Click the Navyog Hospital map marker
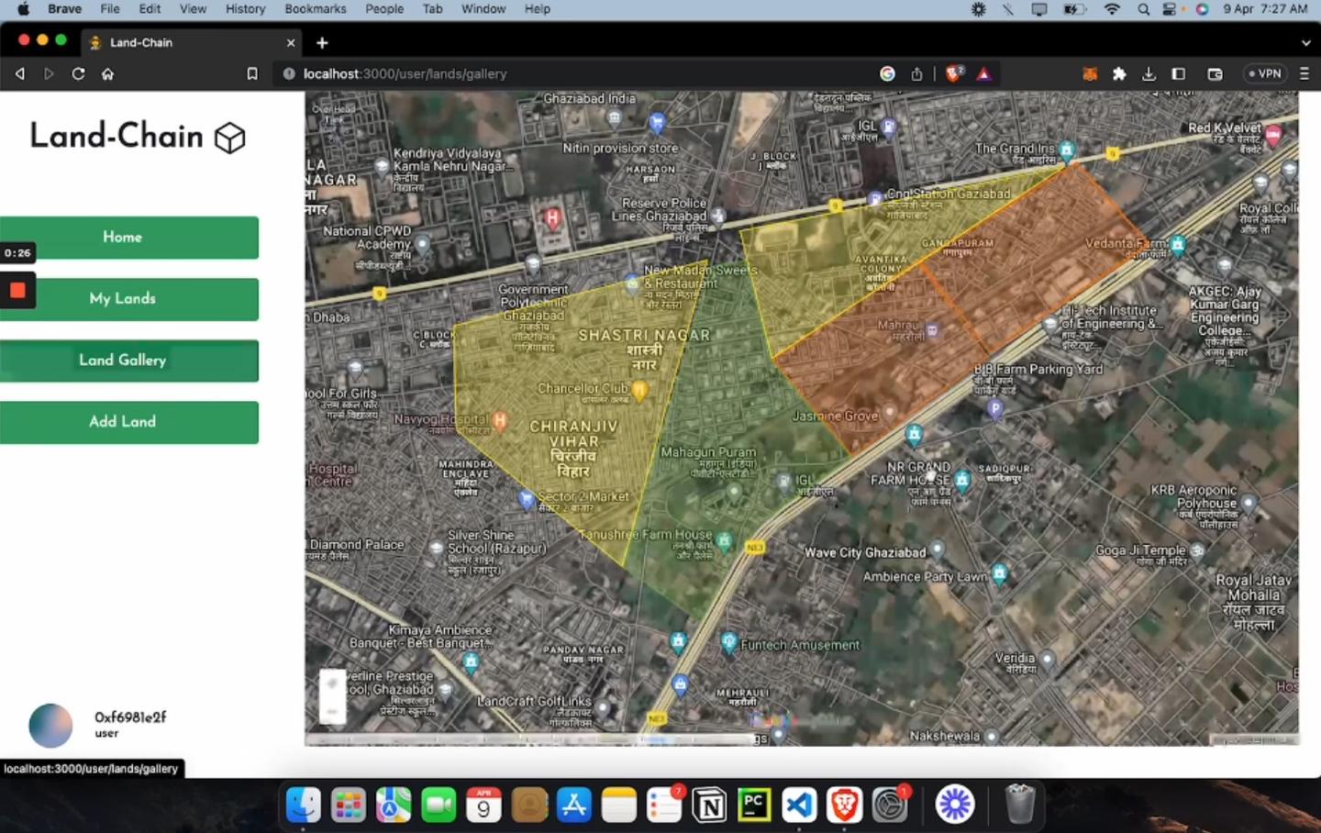This screenshot has width=1321, height=833. tap(500, 420)
